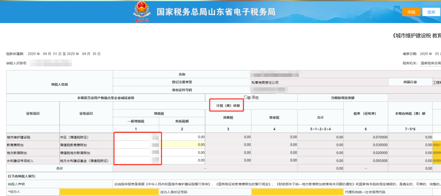The width and height of the screenshot is (441, 196).
Task: Click the 0.070000 tax rate cell
Action: click(365, 137)
